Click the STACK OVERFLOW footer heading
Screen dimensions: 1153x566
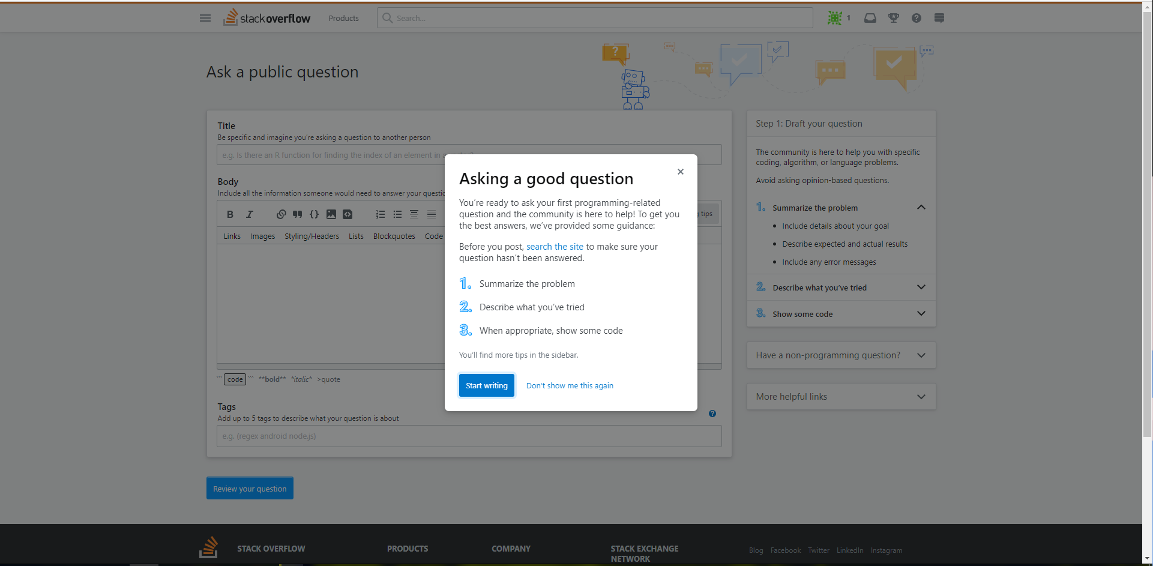point(271,549)
